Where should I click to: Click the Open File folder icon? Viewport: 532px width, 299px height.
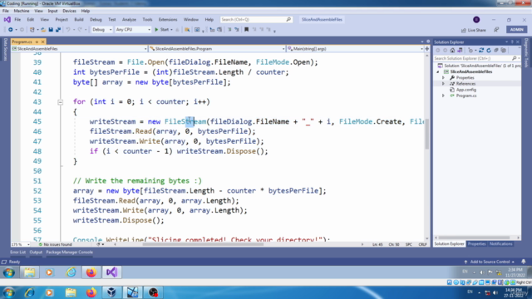[x=43, y=30]
